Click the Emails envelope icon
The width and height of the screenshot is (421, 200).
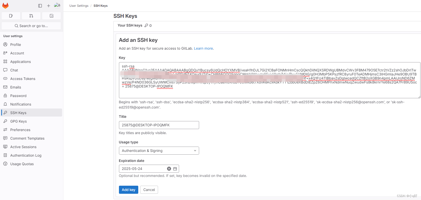click(5, 87)
